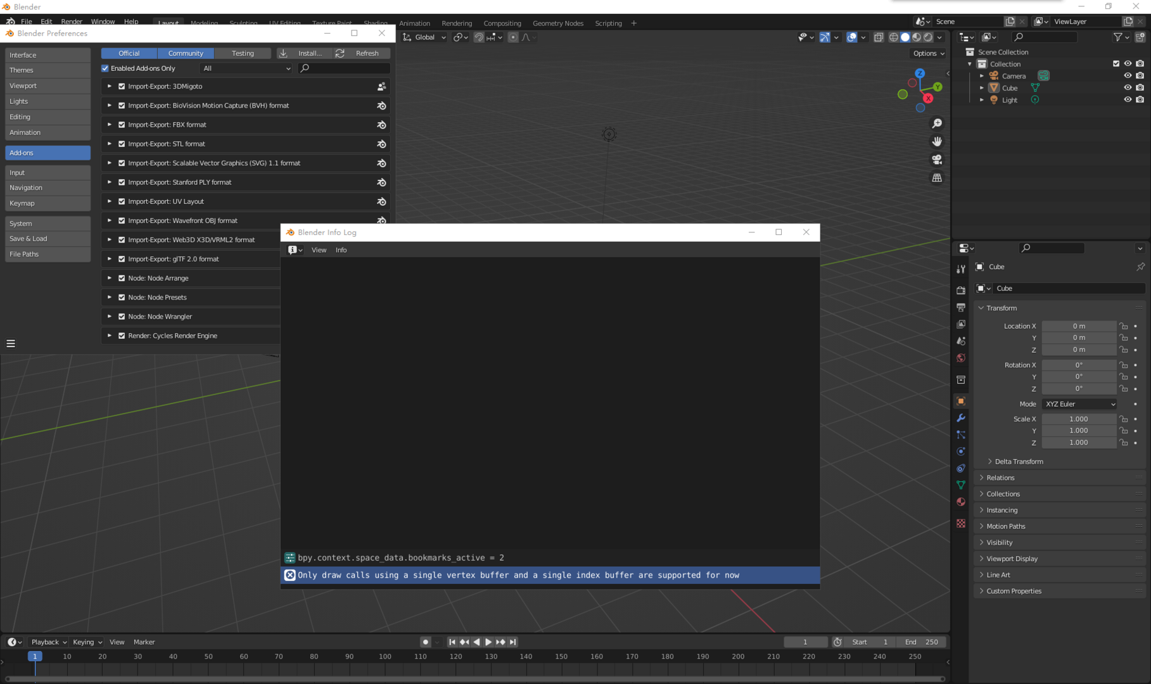Switch perspective/orthographic grid icon

937,178
